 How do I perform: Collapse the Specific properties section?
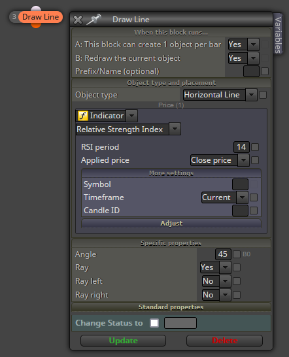coord(171,243)
